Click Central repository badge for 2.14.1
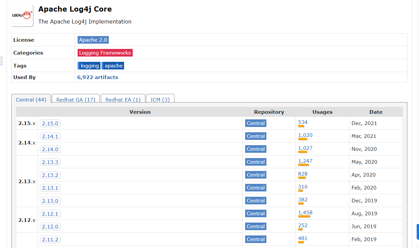 click(256, 136)
